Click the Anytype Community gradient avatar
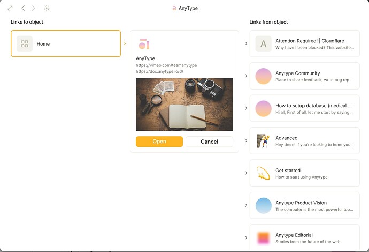This screenshot has height=252, width=369. 263,76
